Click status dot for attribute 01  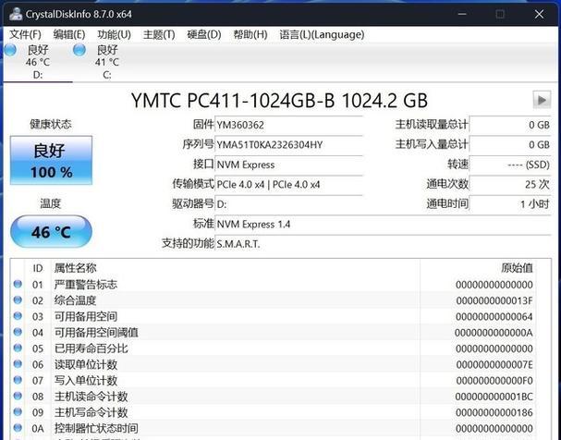pos(18,285)
